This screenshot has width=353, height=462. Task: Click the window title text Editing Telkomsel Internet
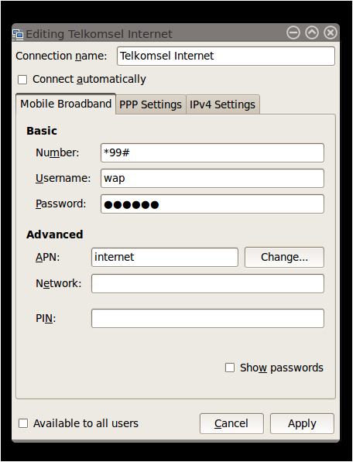pyautogui.click(x=99, y=34)
